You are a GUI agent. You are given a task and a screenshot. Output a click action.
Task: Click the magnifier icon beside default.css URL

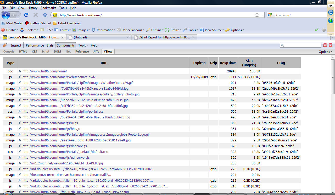click(x=20, y=152)
